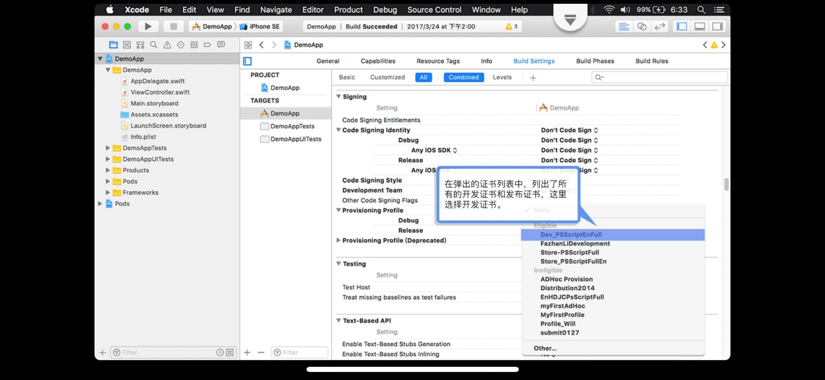Switch to Levels view mode

(x=502, y=77)
